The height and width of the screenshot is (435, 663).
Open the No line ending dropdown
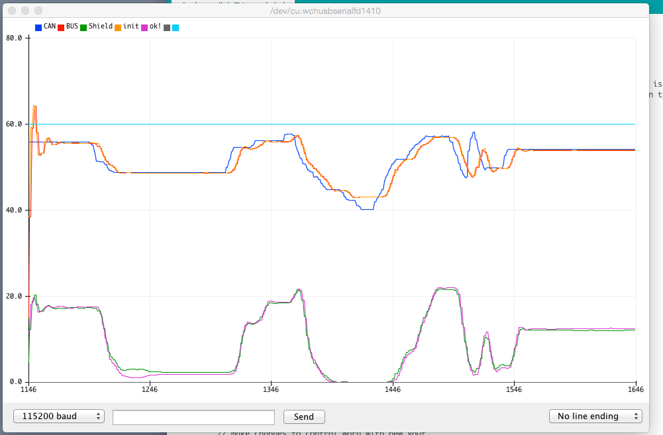tap(595, 416)
